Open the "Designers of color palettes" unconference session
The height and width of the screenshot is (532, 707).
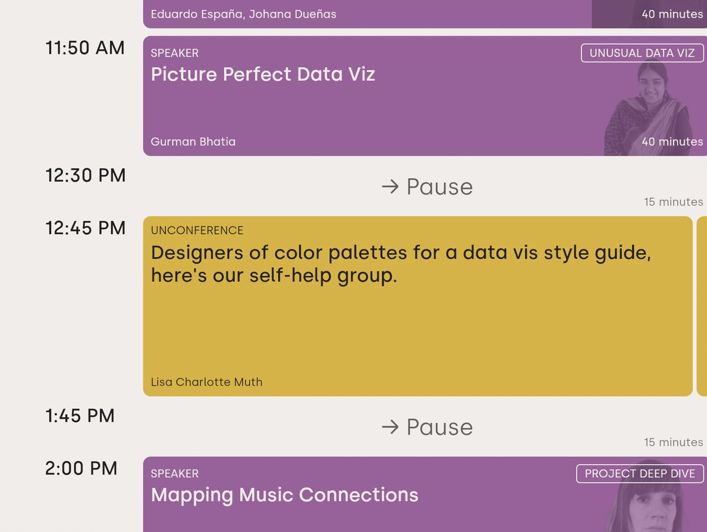tap(401, 264)
